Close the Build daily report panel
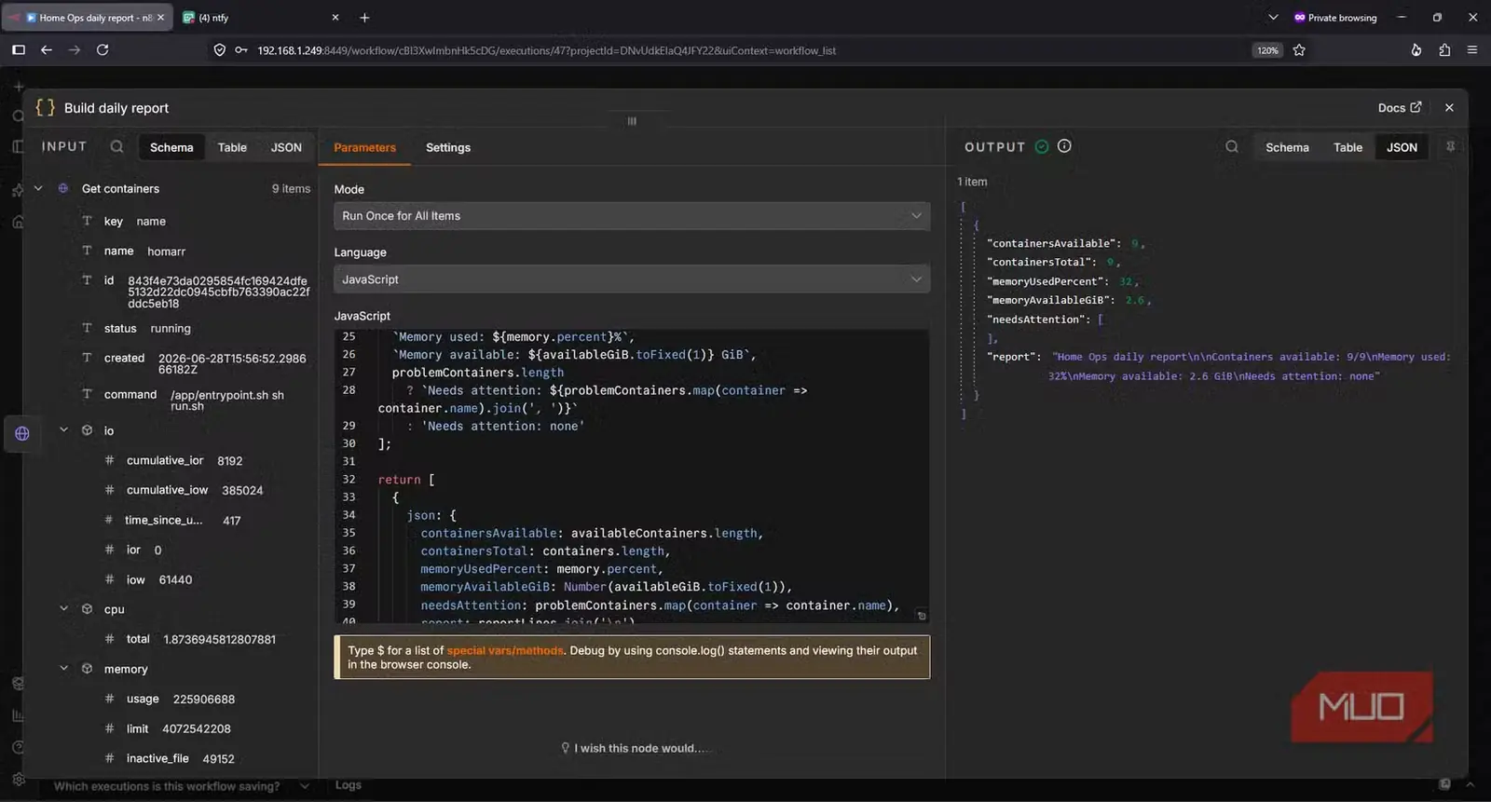The height and width of the screenshot is (802, 1491). pos(1449,108)
